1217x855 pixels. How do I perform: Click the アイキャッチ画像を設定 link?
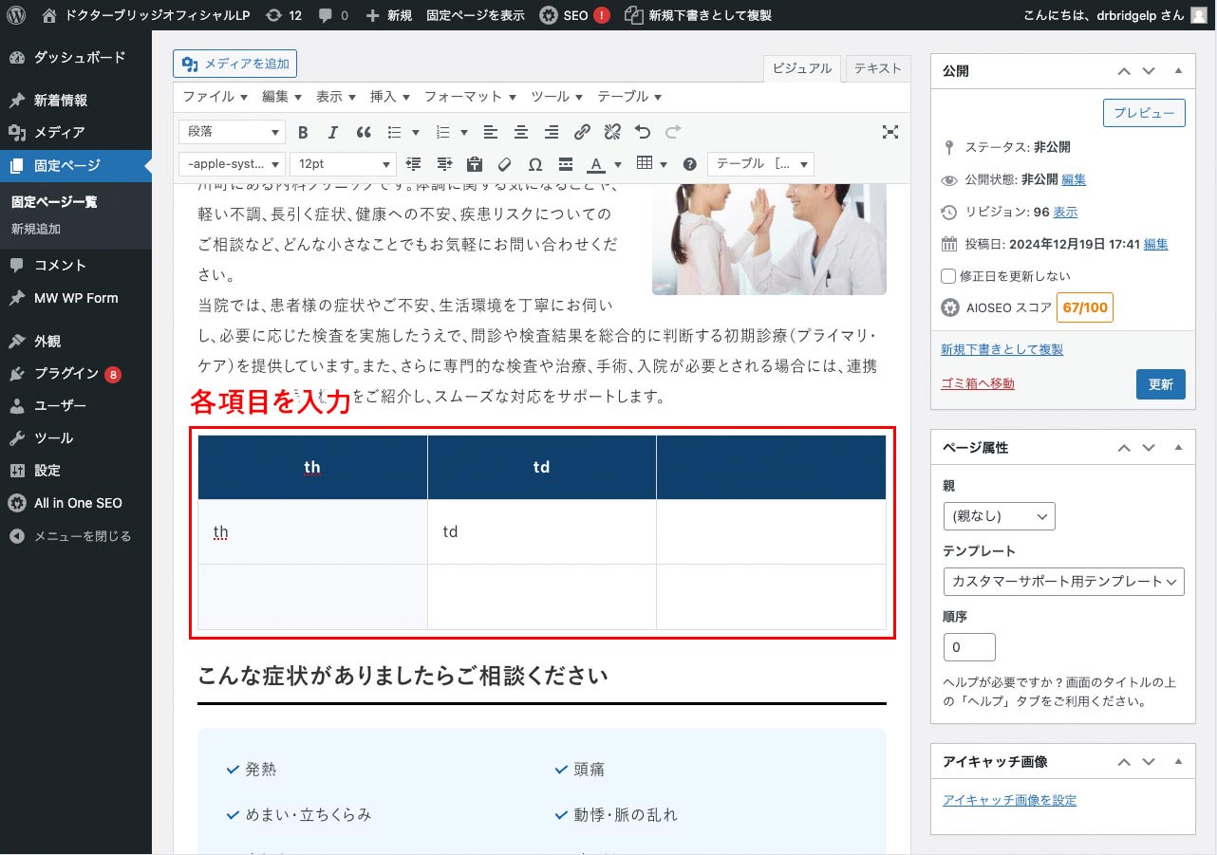1009,800
